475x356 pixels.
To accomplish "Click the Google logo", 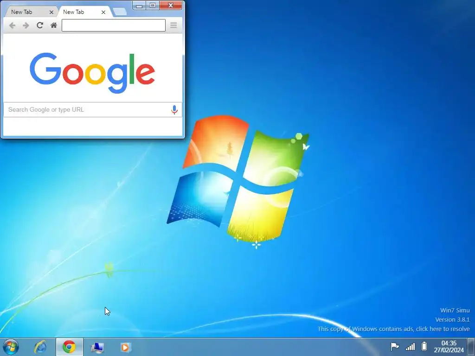I will tap(92, 73).
